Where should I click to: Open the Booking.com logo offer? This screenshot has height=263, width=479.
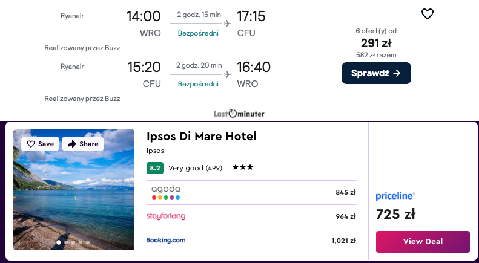166,240
